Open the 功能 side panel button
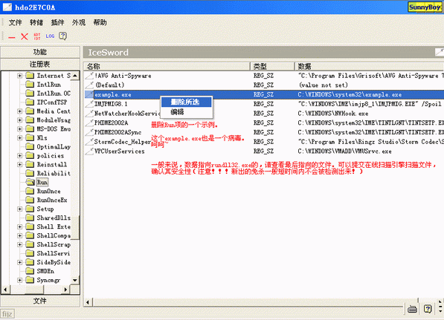The image size is (444, 320). click(40, 52)
